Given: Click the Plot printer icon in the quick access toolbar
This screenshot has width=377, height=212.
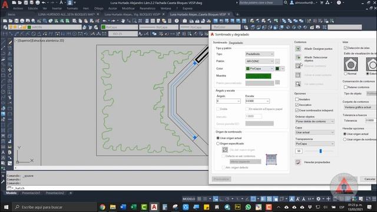Looking at the screenshot, I should [x=38, y=2].
